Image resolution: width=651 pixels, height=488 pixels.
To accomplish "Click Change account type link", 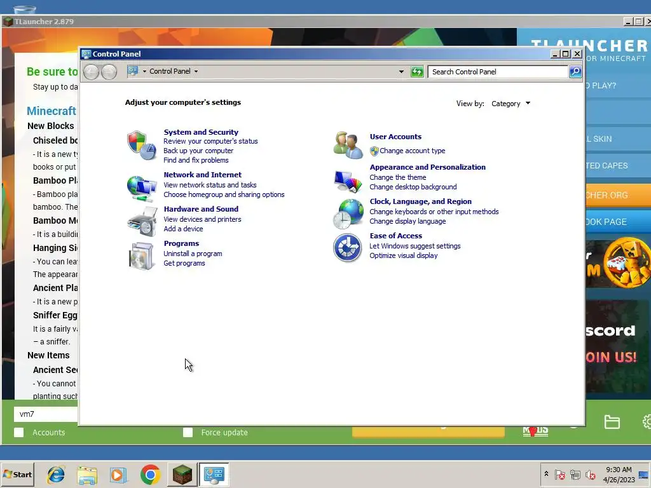I will tap(412, 151).
